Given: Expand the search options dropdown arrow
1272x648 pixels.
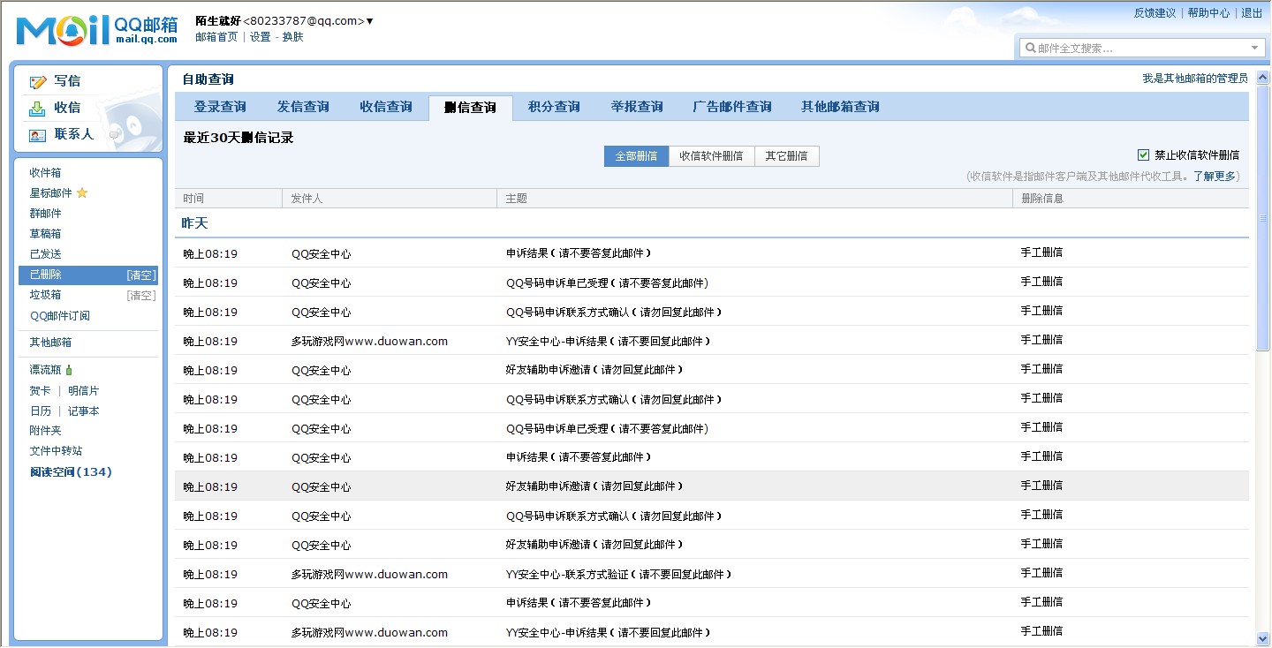Looking at the screenshot, I should (x=1254, y=47).
